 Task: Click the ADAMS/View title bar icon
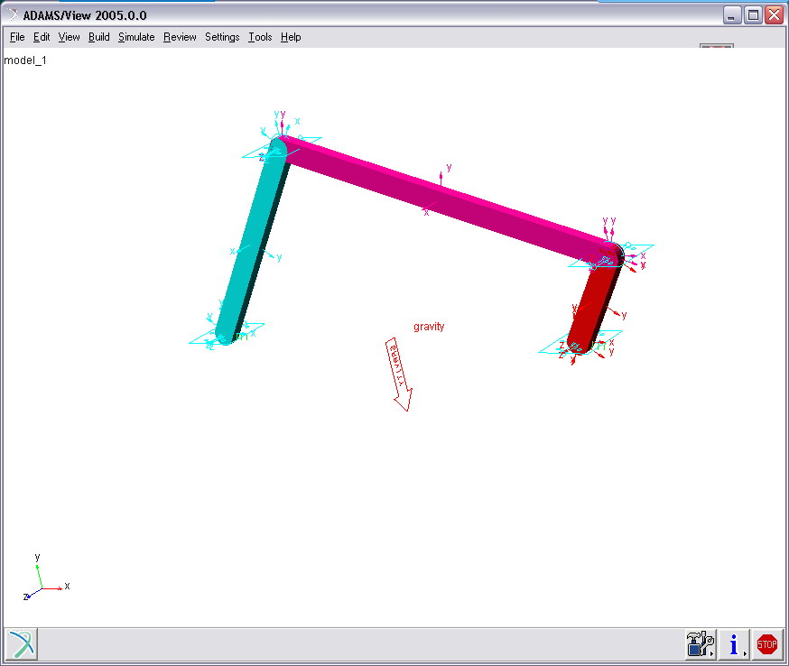[x=13, y=15]
